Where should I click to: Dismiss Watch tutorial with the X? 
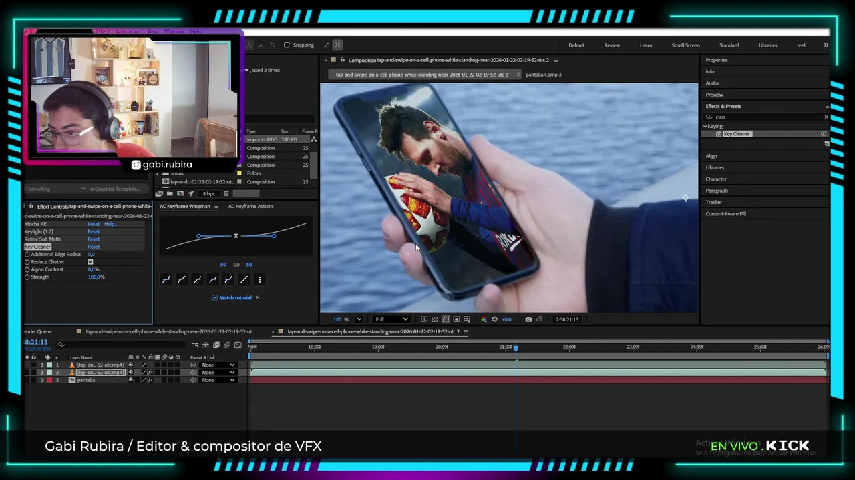coord(258,298)
